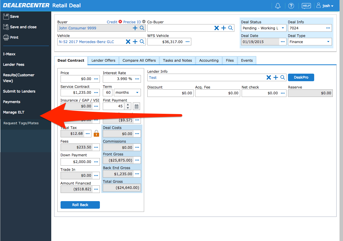343x241 pixels.
Task: Add a Co-Buyer with the plus icon
Action: [x=224, y=28]
